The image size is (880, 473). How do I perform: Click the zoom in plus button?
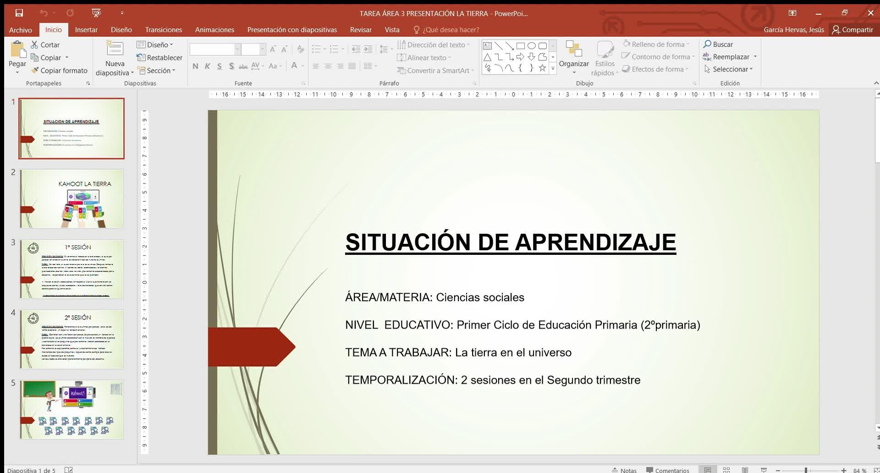[x=843, y=470]
